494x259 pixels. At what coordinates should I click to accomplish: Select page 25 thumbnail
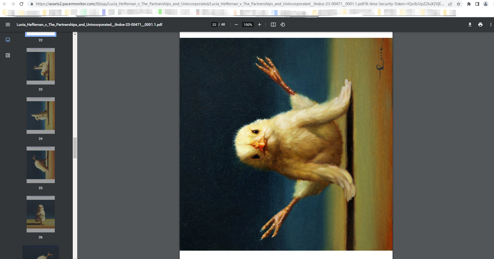(x=41, y=165)
